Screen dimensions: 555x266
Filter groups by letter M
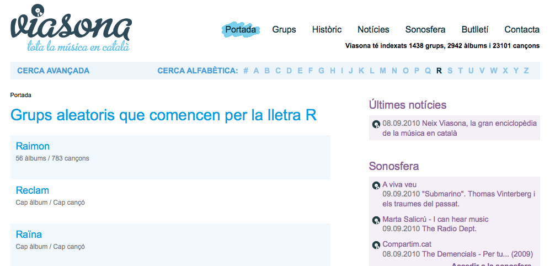click(x=383, y=71)
